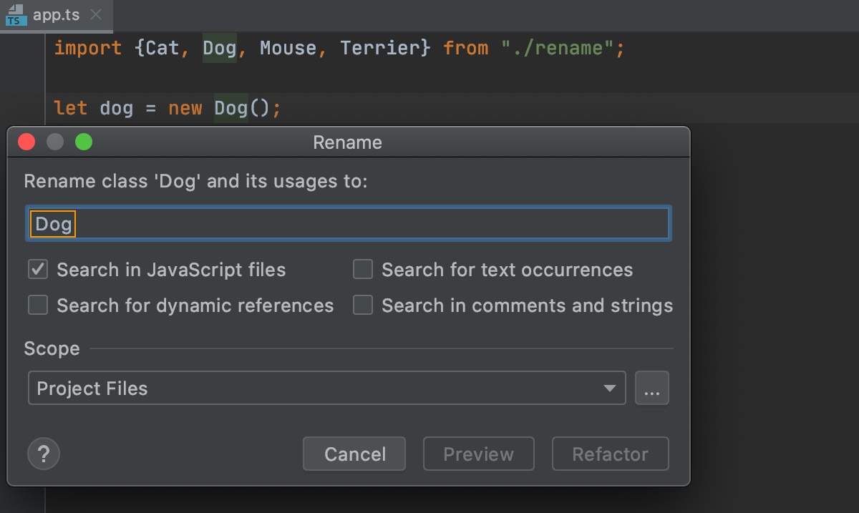This screenshot has width=859, height=513.
Task: Uncheck Search in JavaScript files
Action: pyautogui.click(x=38, y=270)
